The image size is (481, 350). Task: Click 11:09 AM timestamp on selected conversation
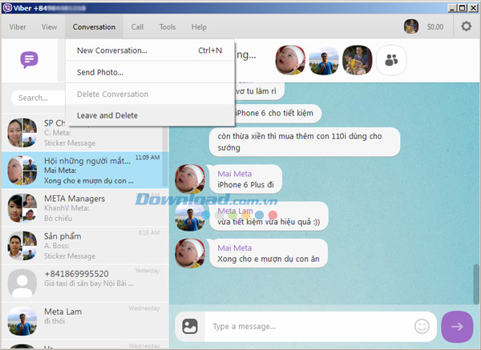[148, 158]
